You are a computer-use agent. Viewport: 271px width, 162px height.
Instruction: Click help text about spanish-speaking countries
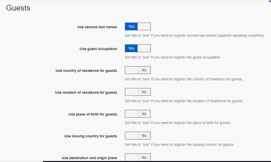(x=194, y=35)
